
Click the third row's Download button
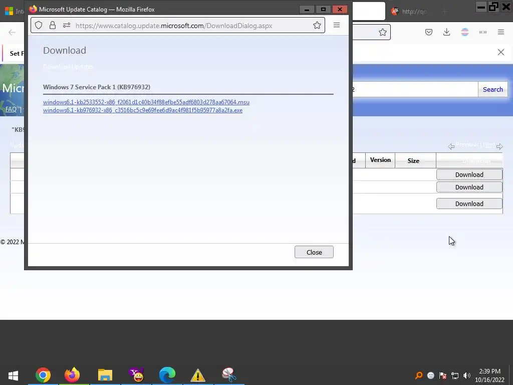(x=469, y=204)
